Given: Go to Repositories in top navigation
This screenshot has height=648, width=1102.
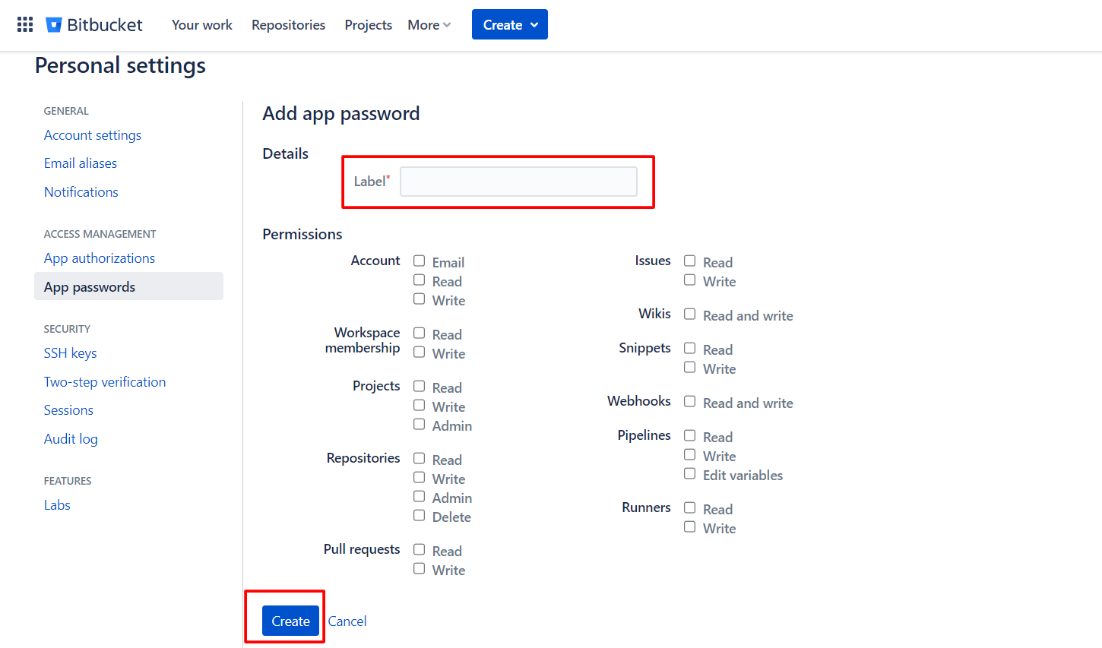Looking at the screenshot, I should [288, 24].
